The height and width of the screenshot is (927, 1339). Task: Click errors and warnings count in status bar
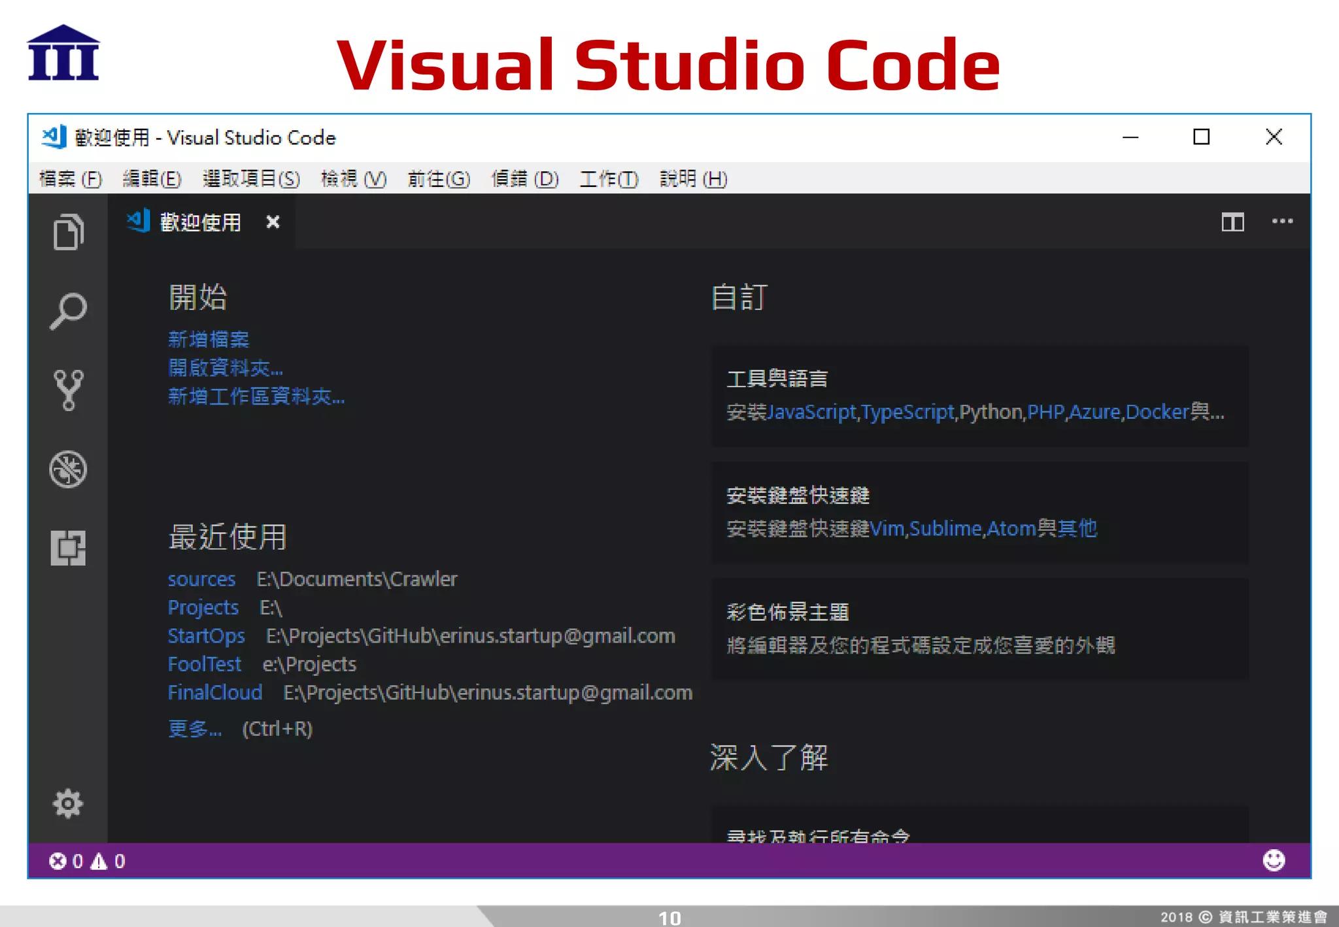tap(87, 861)
